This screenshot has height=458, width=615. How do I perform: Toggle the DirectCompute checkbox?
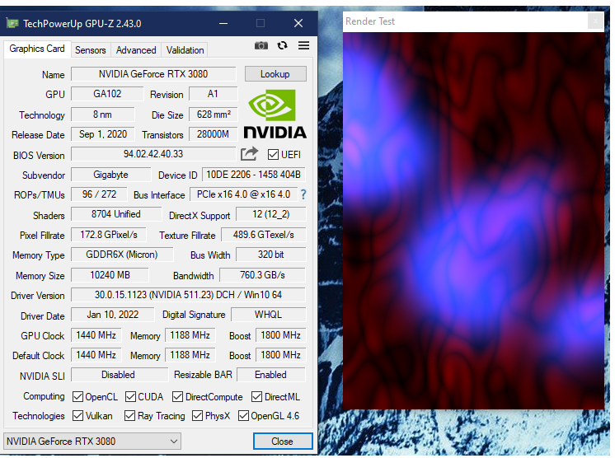tap(178, 397)
